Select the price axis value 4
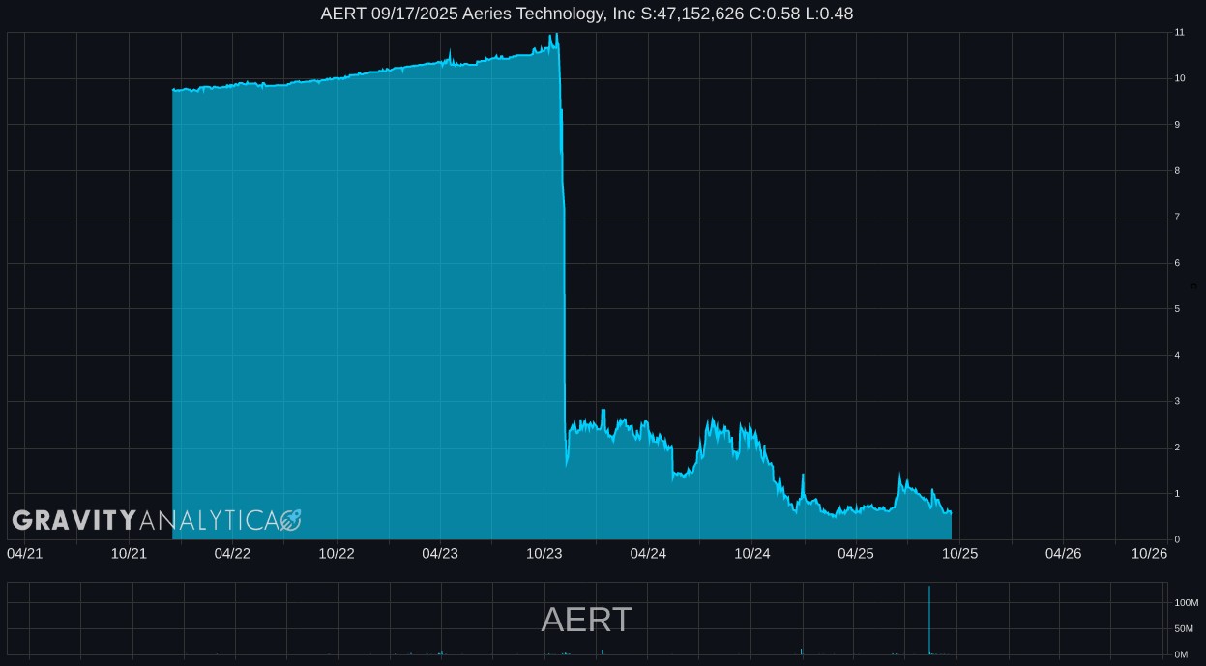The height and width of the screenshot is (666, 1206). pyautogui.click(x=1177, y=355)
